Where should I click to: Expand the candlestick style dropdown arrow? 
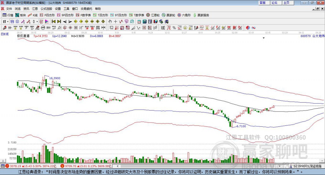click(37, 22)
